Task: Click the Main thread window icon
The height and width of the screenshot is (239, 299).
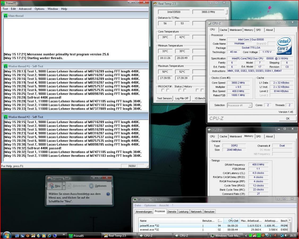Action: tap(6, 16)
